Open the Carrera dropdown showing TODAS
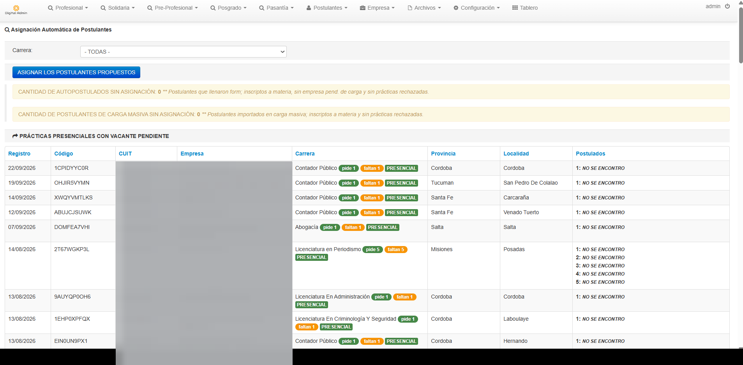Screen dimensions: 743x365 coord(184,52)
